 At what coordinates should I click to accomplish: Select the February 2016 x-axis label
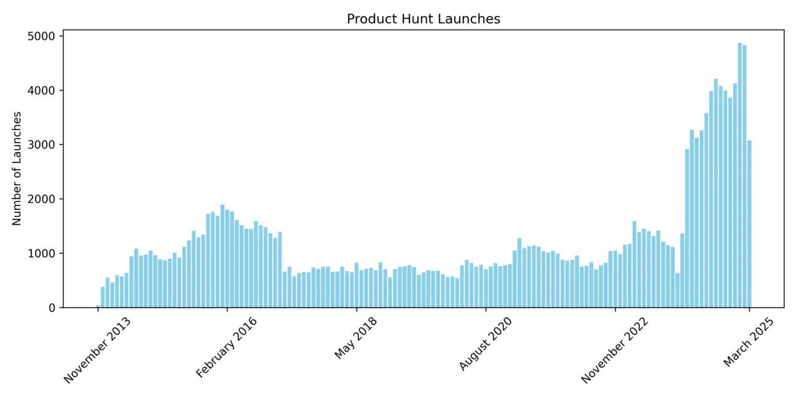[x=226, y=347]
